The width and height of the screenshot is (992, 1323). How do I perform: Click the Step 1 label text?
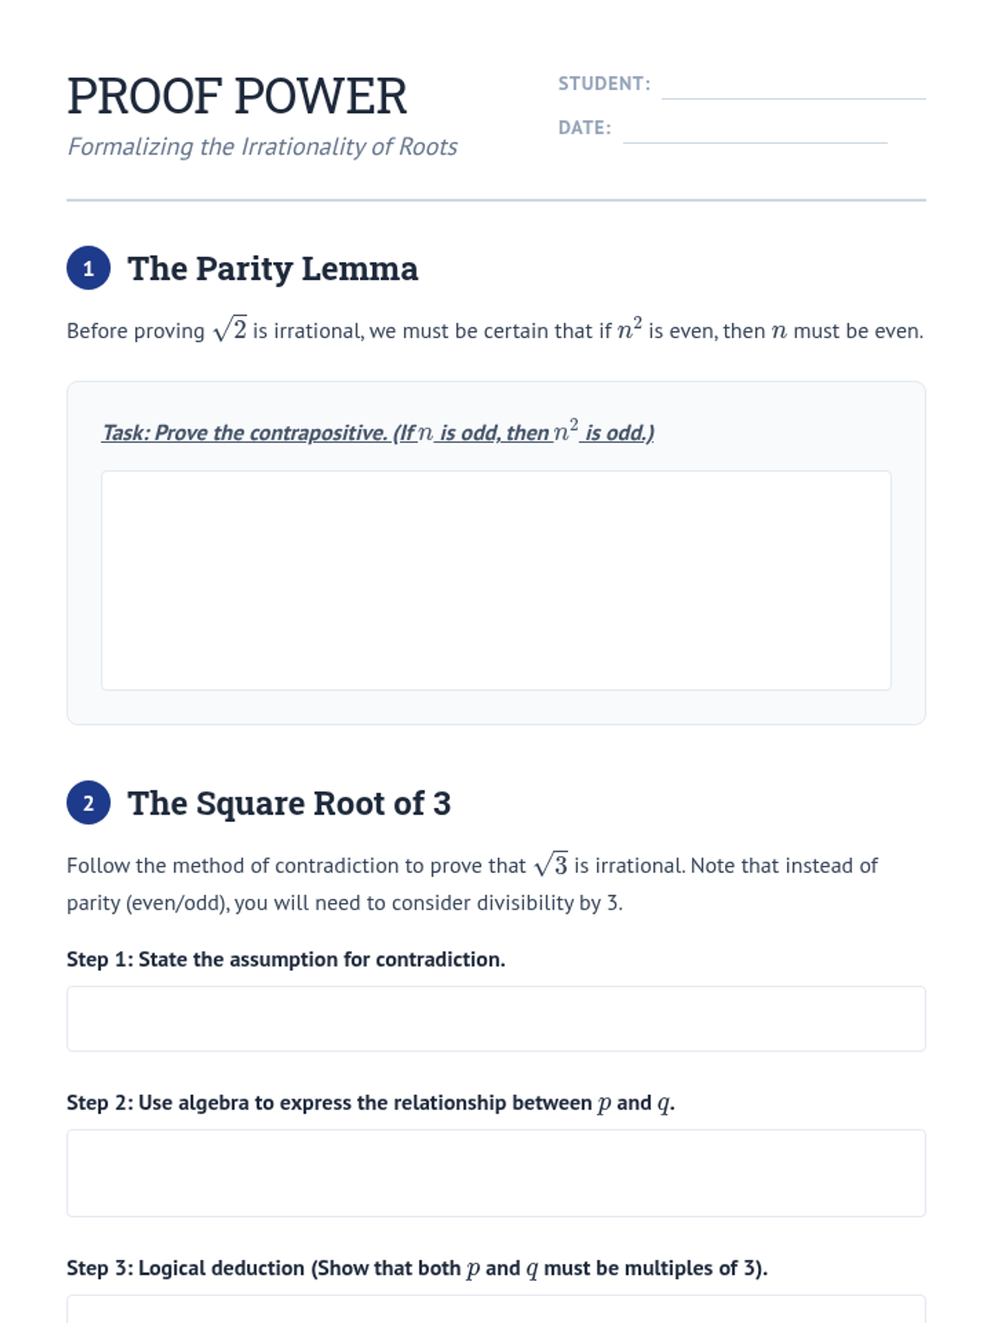click(x=286, y=959)
